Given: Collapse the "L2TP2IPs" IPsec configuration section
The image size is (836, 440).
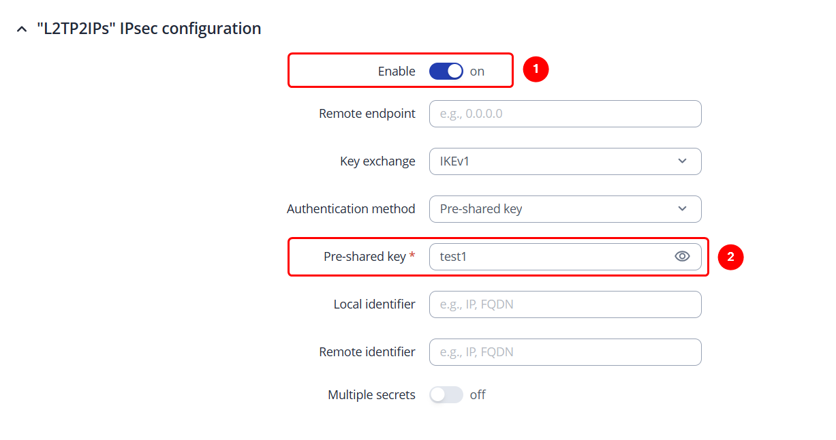Looking at the screenshot, I should 21,29.
